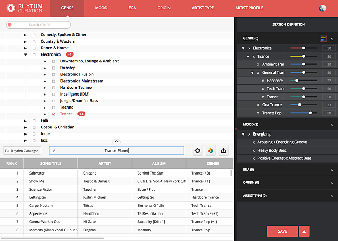338x241 pixels.
Task: Open the Full Rhythm Catalogs dropdown
Action: (22, 151)
